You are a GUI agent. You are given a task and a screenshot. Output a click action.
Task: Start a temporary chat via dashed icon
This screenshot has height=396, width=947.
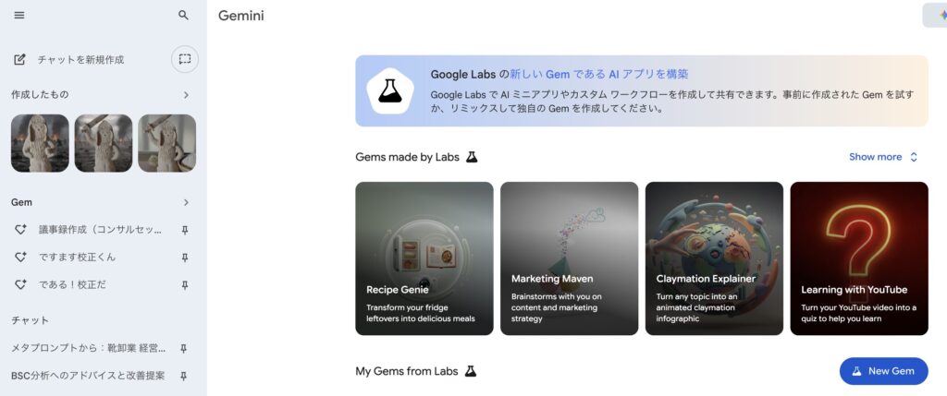coord(185,59)
